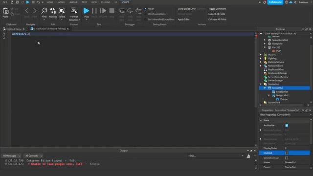Image resolution: width=313 pixels, height=176 pixels.
Task: Click Collapse All Folds
Action: [x=217, y=20]
